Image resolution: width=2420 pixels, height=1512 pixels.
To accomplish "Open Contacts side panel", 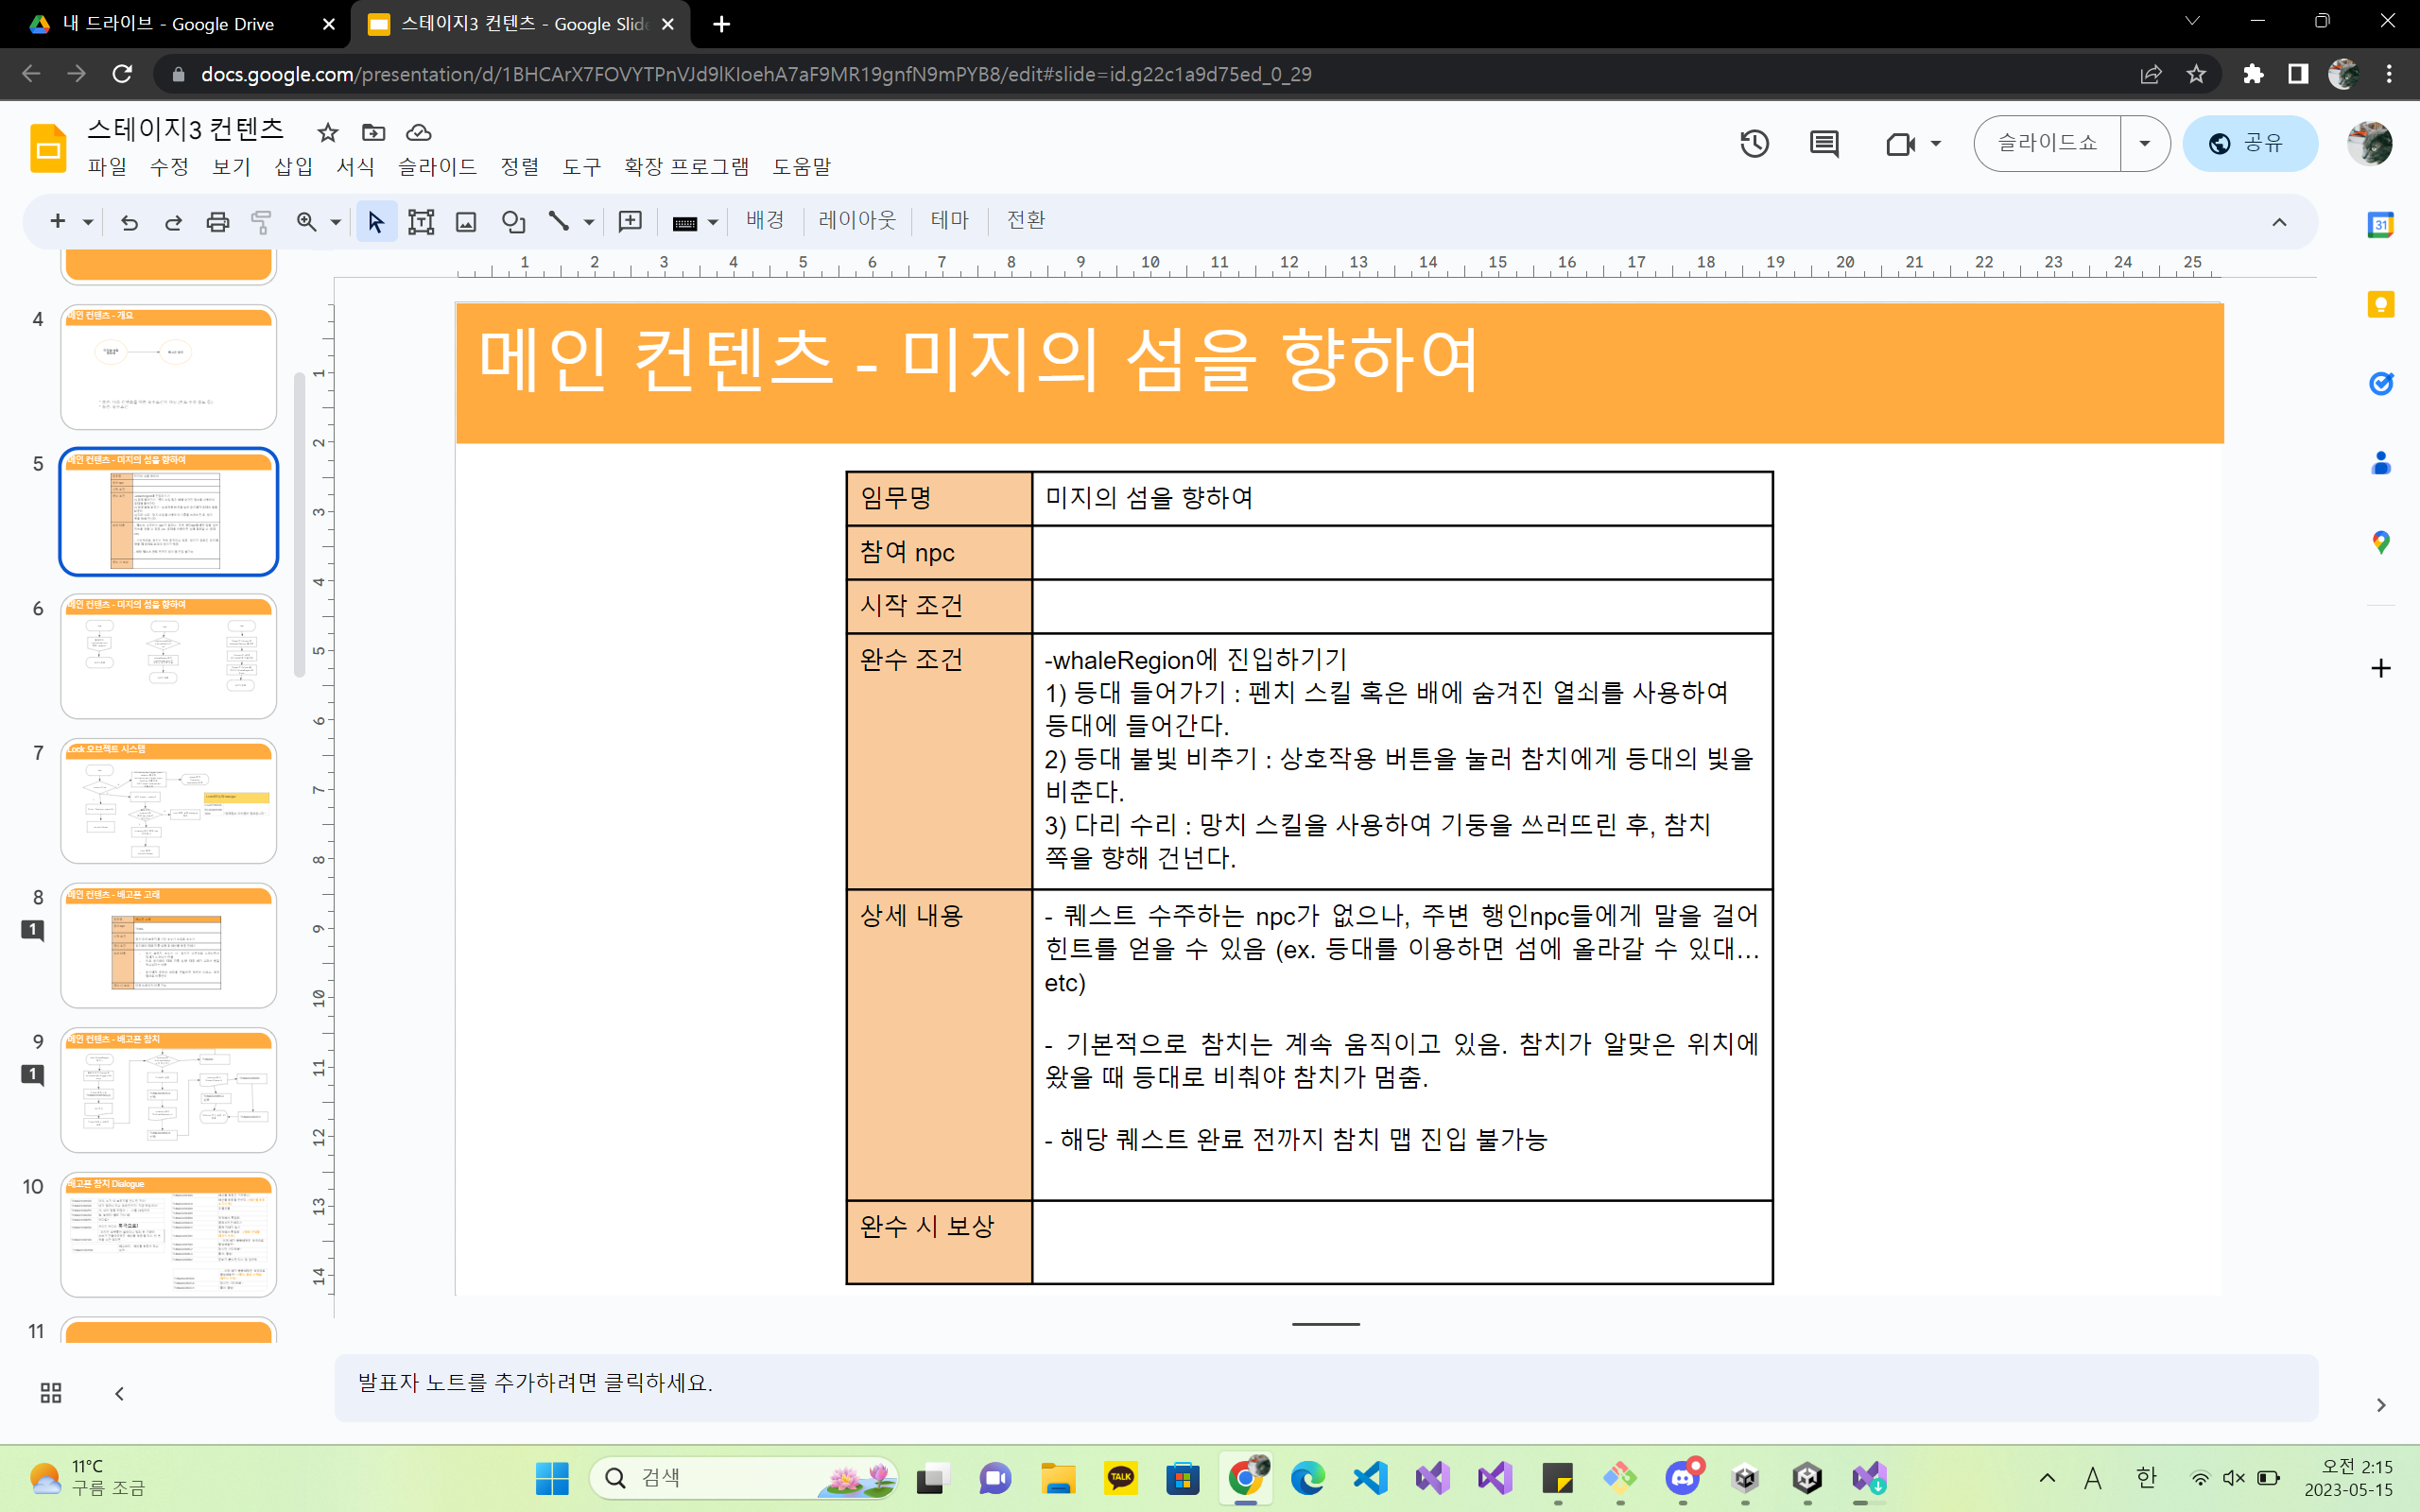I will point(2380,463).
